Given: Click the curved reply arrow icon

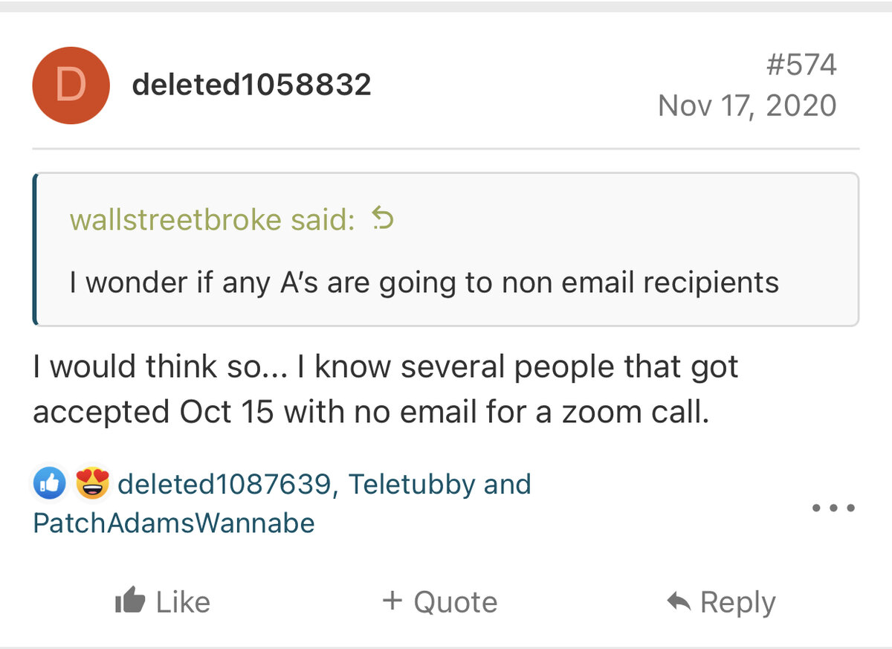Looking at the screenshot, I should (x=679, y=601).
